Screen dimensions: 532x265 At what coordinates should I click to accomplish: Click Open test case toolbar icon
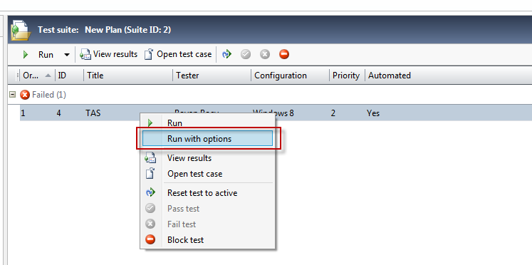(149, 54)
